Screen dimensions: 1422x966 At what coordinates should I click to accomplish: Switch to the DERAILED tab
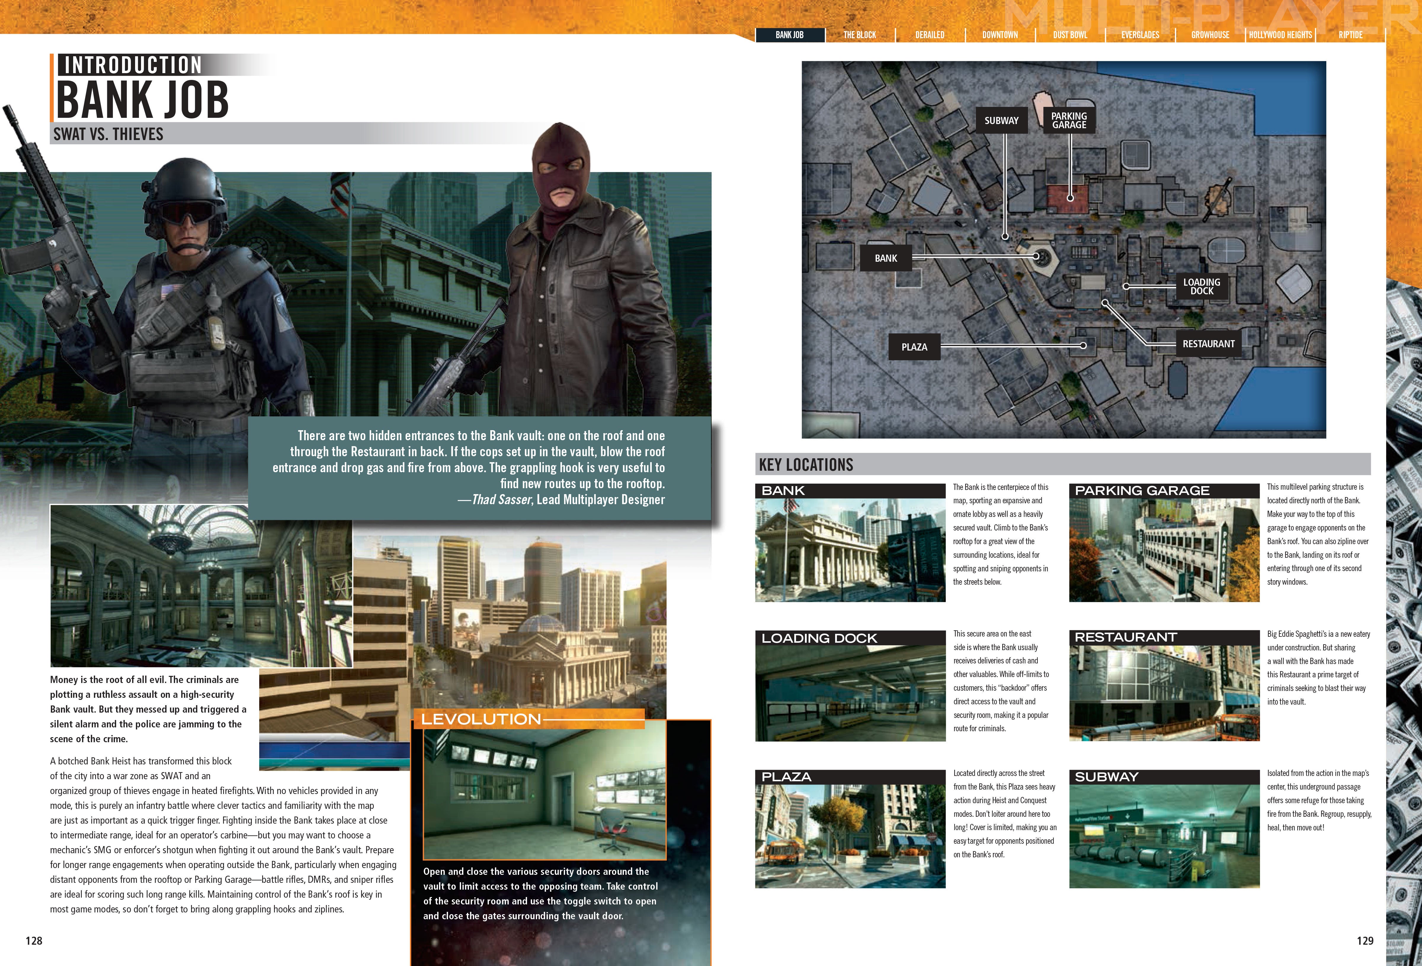[x=930, y=35]
